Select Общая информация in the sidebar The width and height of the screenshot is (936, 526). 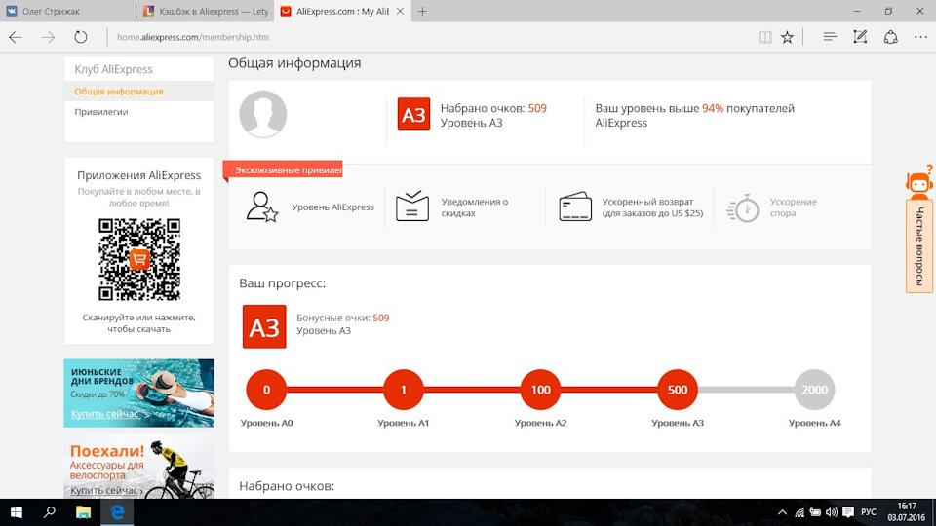(119, 92)
